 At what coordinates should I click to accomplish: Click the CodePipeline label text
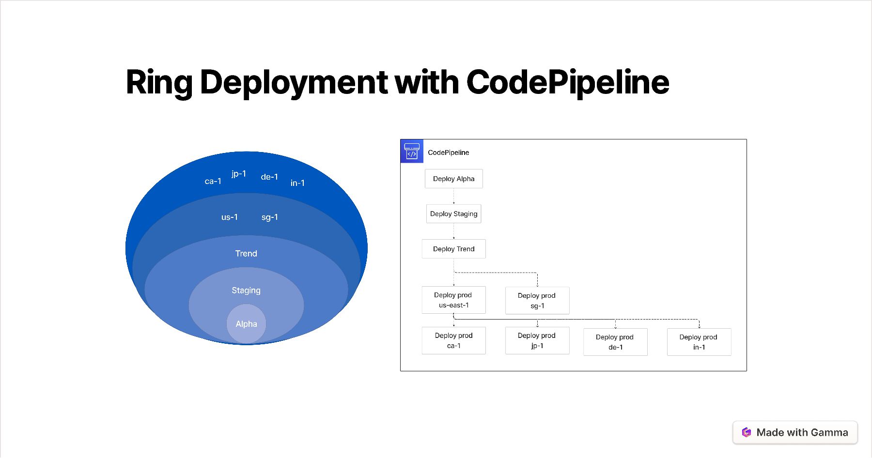449,153
